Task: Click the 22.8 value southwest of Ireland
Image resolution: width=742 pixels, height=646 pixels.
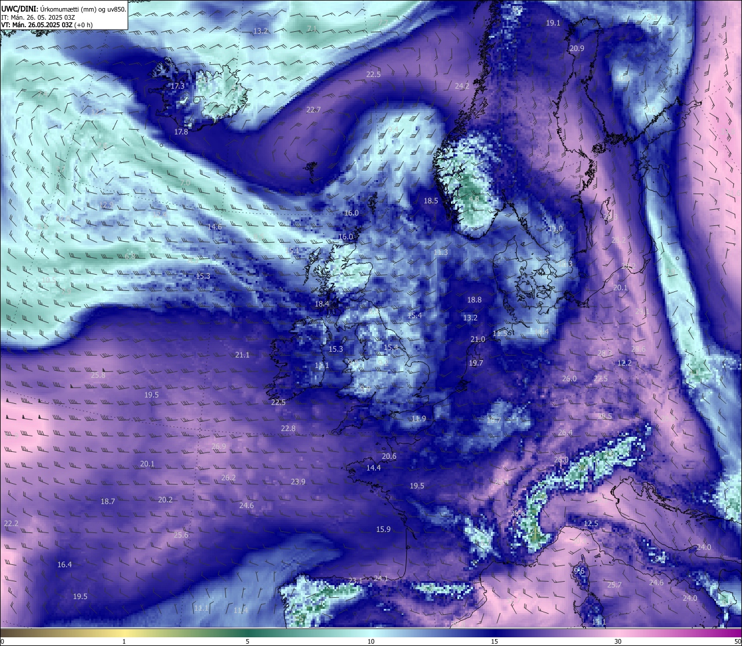Action: [288, 429]
